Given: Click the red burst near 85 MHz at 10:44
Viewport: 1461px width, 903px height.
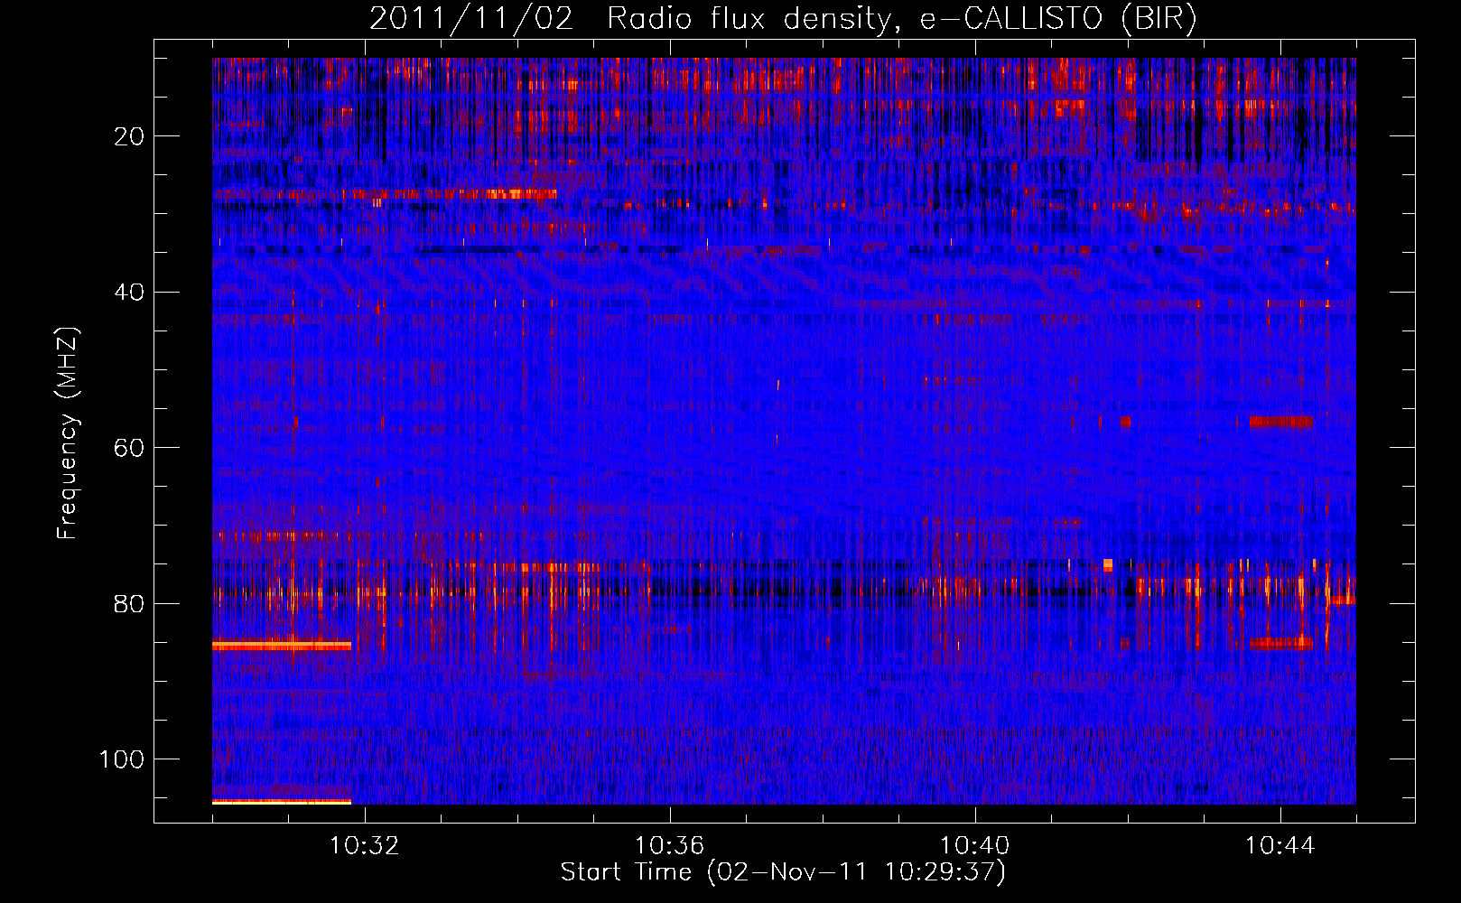Looking at the screenshot, I should coord(1280,643).
